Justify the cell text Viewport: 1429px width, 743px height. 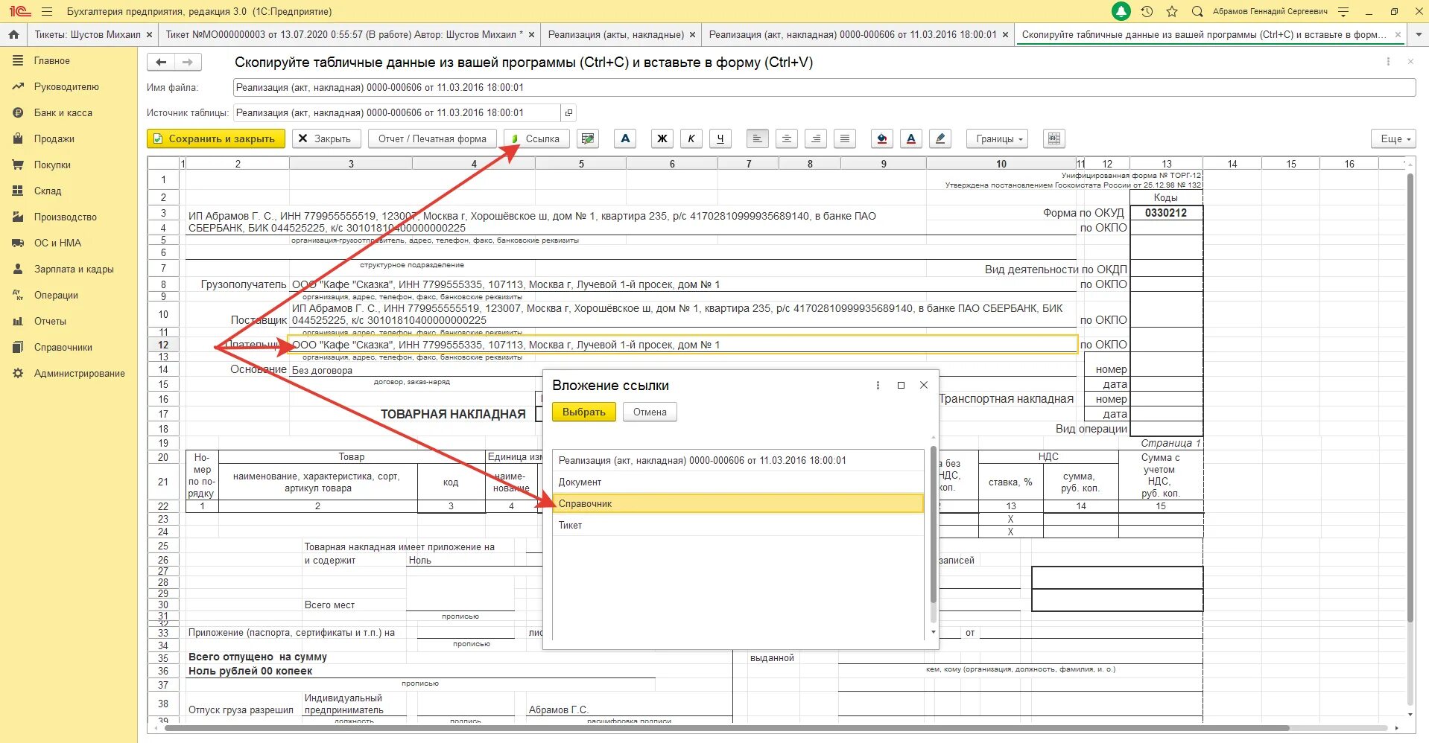[844, 138]
